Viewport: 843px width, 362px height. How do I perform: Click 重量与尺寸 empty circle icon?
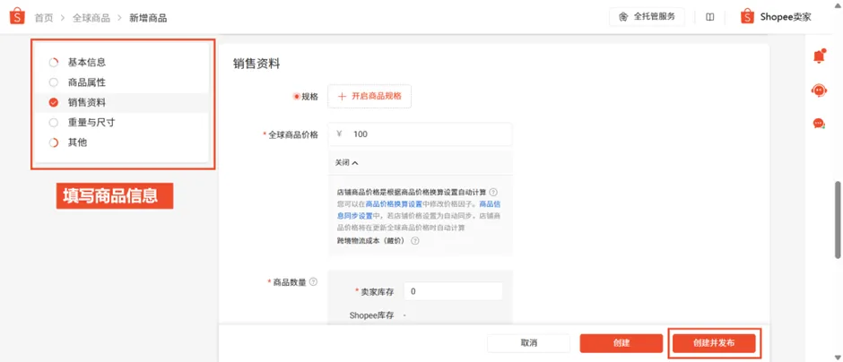tap(53, 123)
